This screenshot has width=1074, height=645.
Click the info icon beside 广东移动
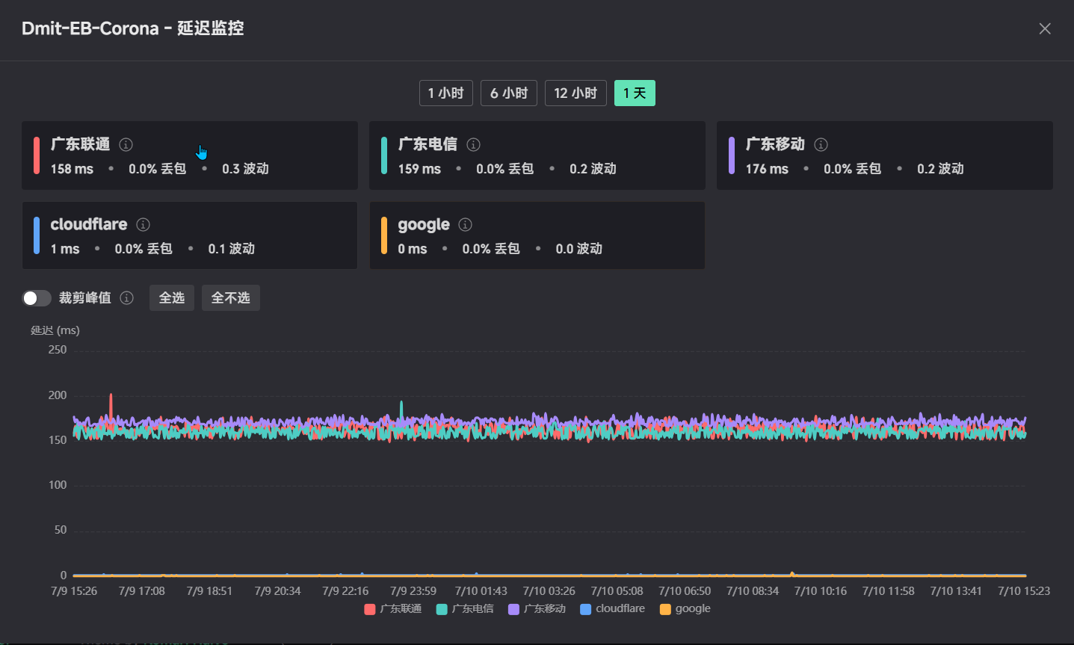click(821, 144)
